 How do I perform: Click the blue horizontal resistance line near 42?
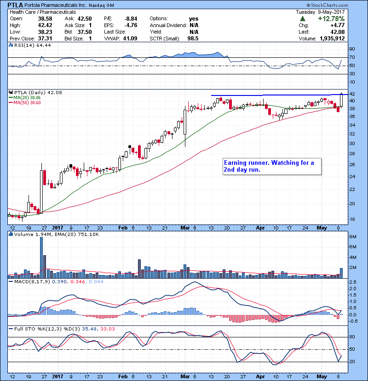tap(279, 95)
